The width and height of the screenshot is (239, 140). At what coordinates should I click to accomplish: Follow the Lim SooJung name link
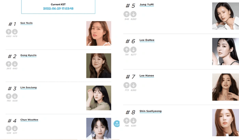tap(29, 88)
